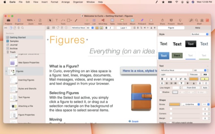Click the Add toolbar icon
This screenshot has height=134, width=215.
tap(40, 20)
